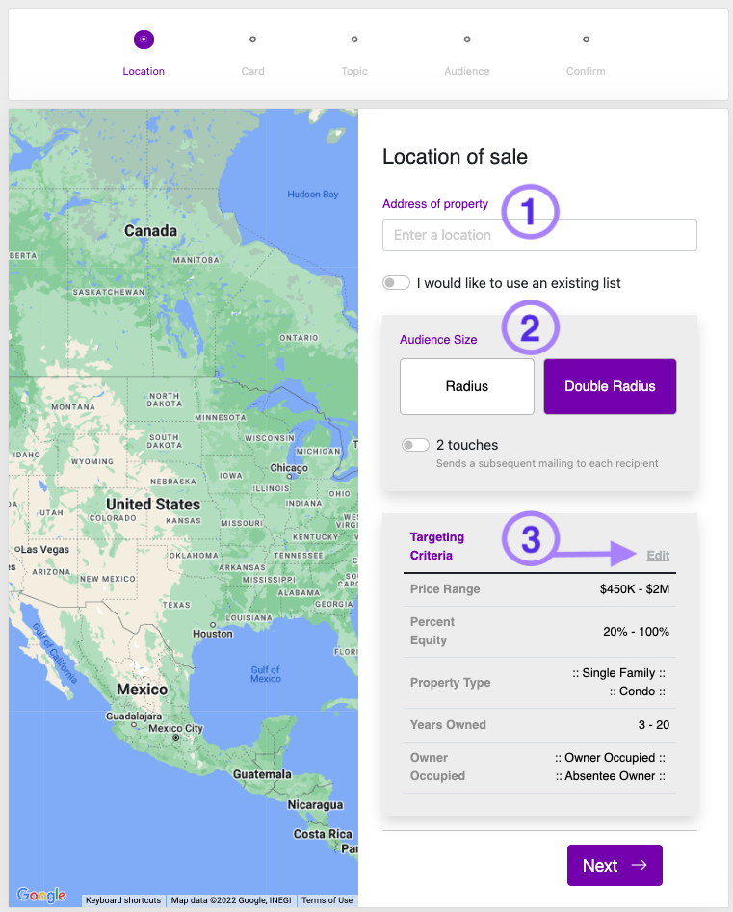Click the numbered circle 1 marker
Screen dimensions: 733x912
click(x=530, y=211)
